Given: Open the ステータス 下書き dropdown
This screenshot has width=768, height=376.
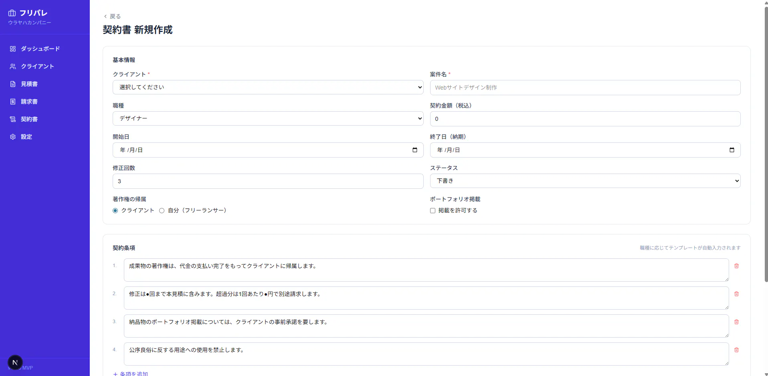Looking at the screenshot, I should 585,181.
